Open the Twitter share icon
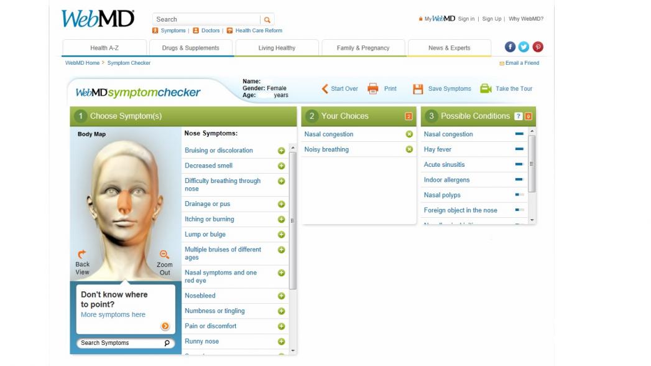This screenshot has height=366, width=651. click(524, 47)
